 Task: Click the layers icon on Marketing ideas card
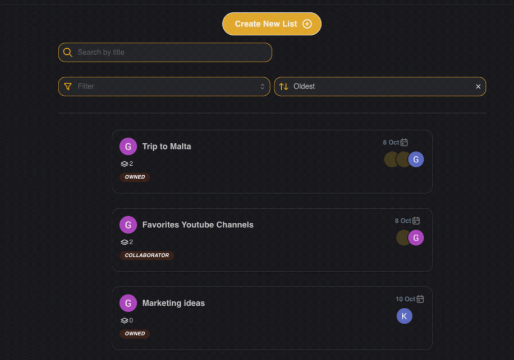[x=124, y=320]
